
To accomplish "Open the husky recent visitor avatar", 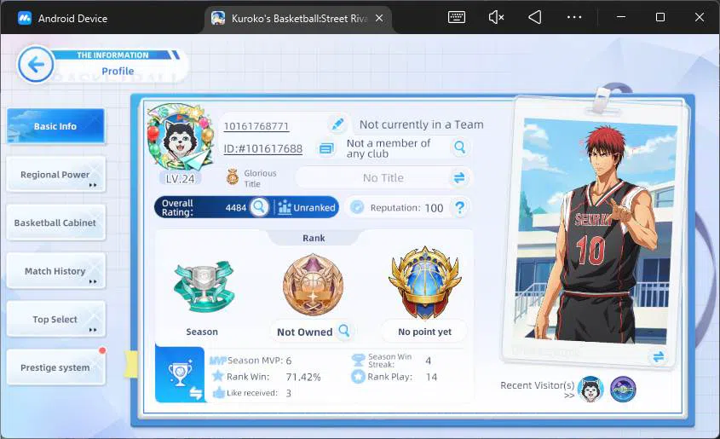I will tap(590, 390).
